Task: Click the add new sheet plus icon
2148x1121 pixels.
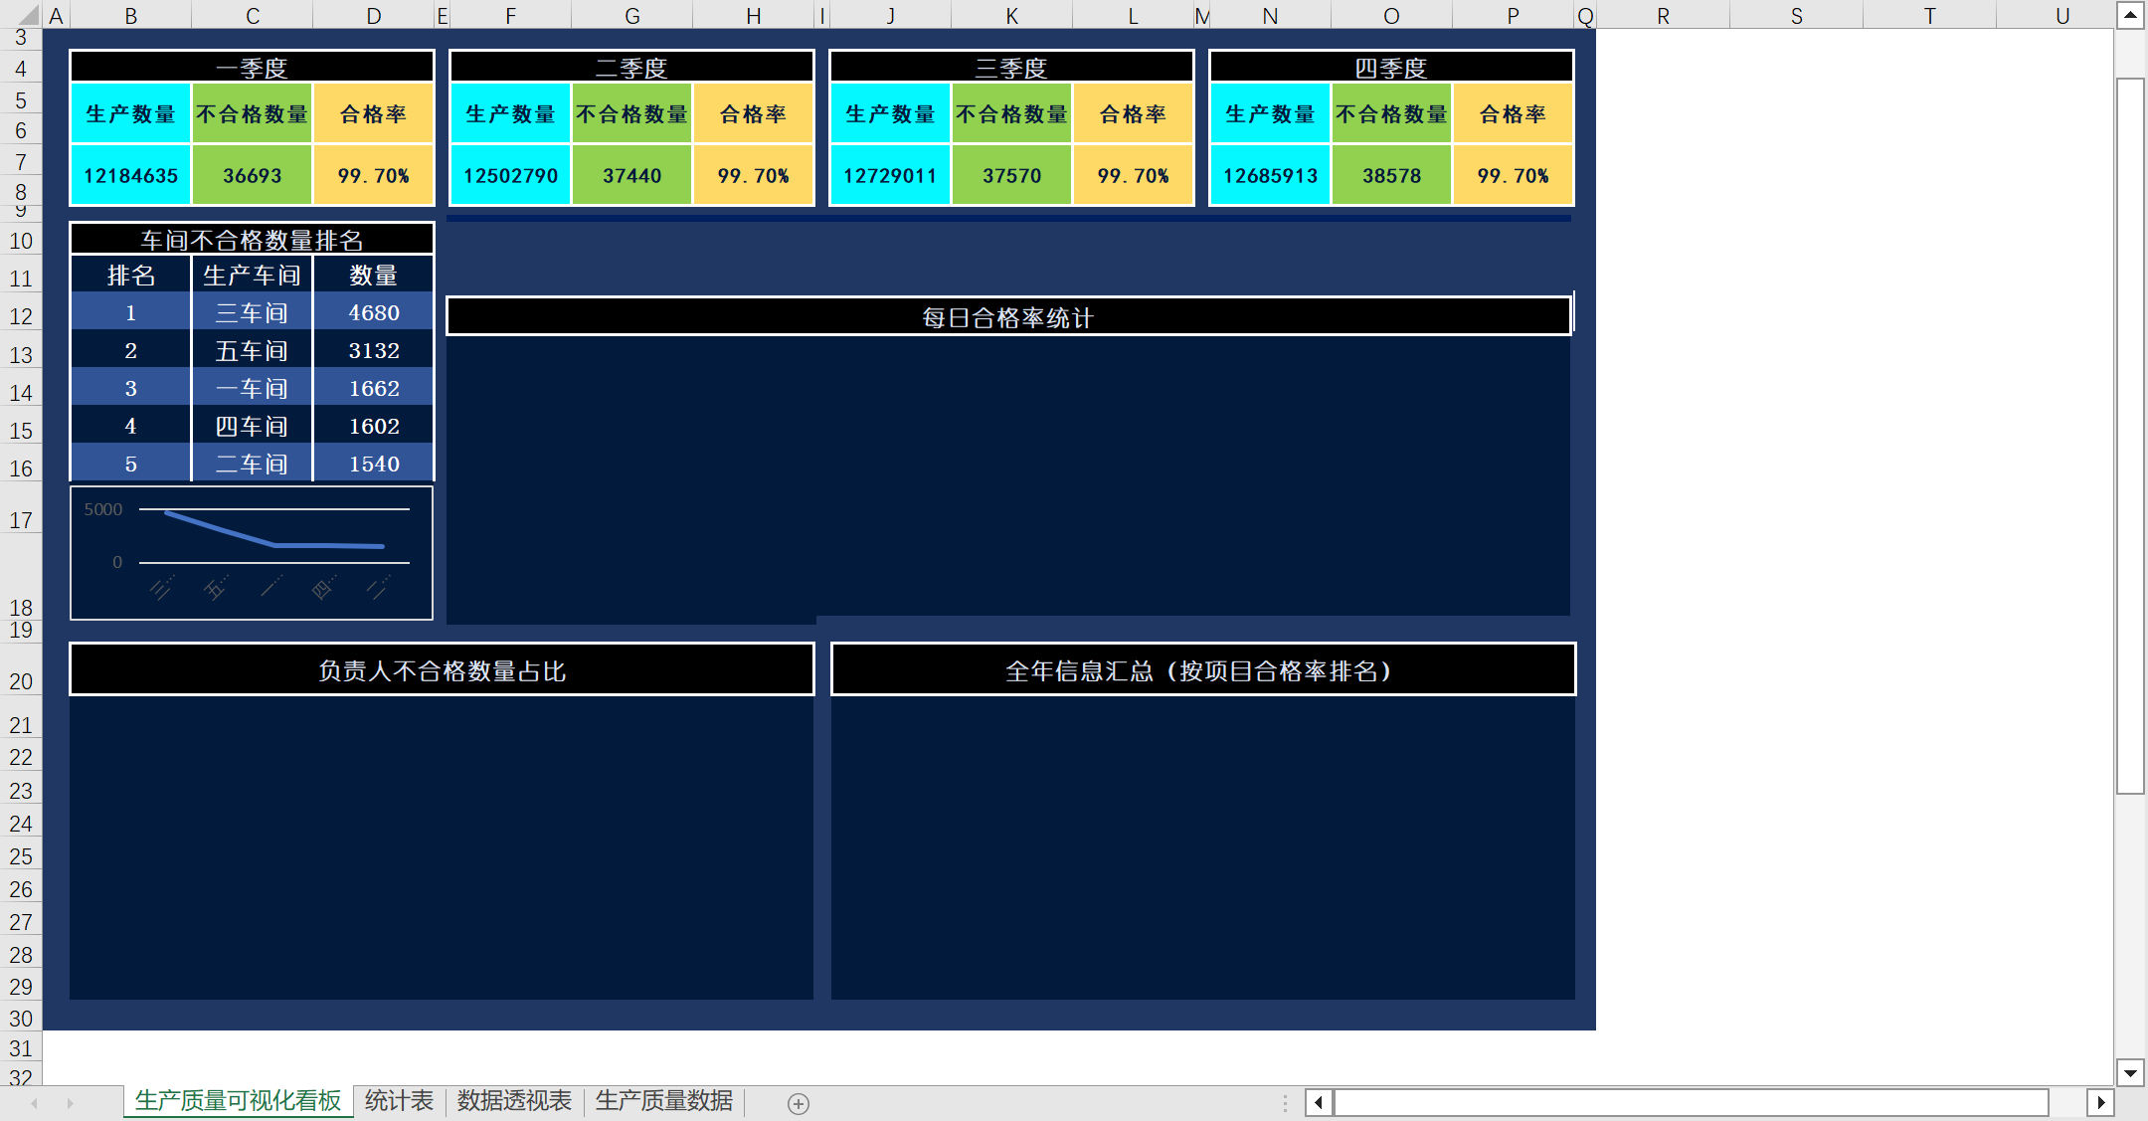Action: [x=798, y=1103]
